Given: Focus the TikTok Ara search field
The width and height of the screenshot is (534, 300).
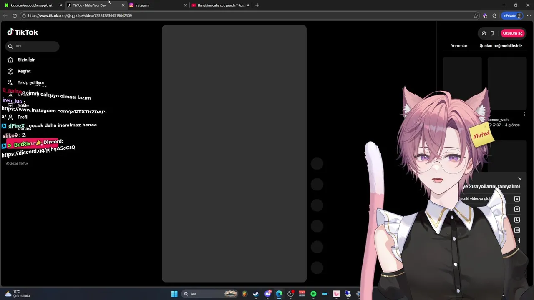Looking at the screenshot, I should tap(33, 46).
